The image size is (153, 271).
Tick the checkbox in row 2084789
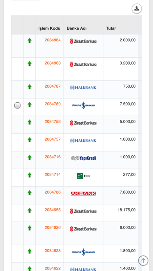coord(17,106)
